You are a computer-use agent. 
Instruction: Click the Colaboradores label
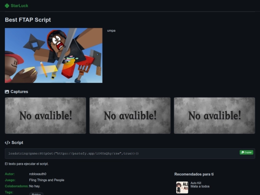pyautogui.click(x=16, y=186)
